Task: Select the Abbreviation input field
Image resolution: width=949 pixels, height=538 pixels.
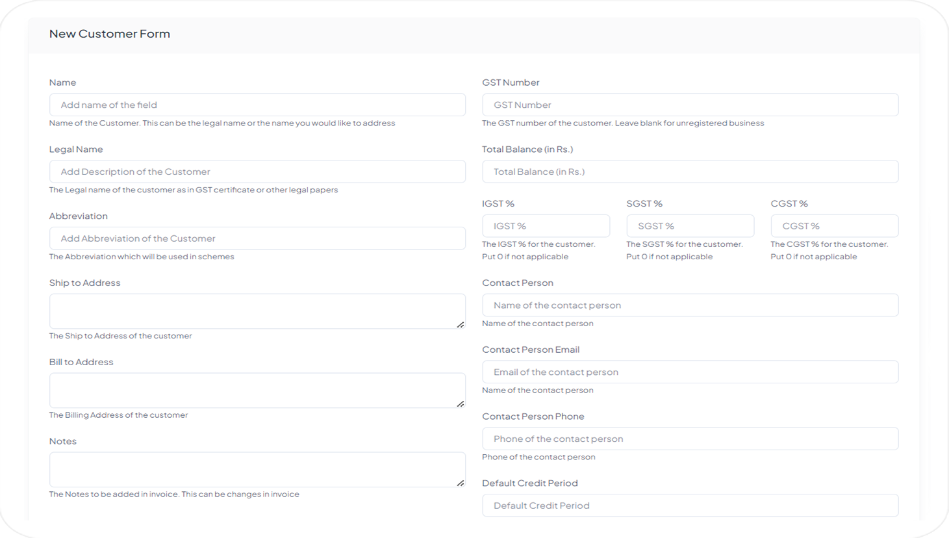Action: [x=257, y=238]
